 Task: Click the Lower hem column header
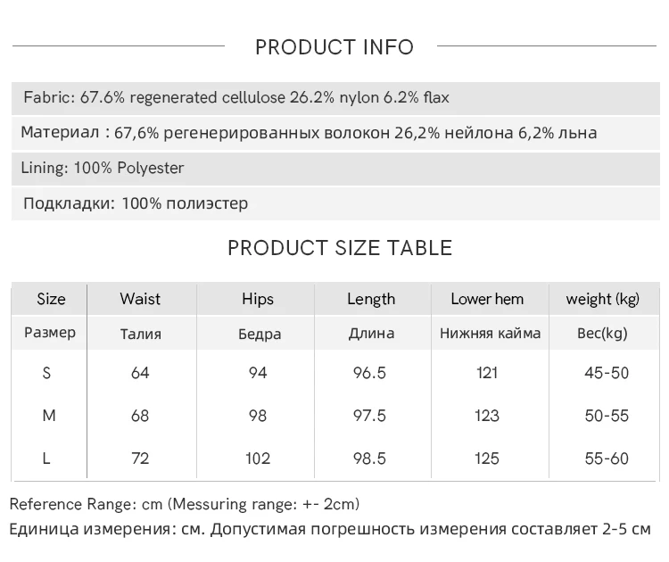click(x=487, y=299)
